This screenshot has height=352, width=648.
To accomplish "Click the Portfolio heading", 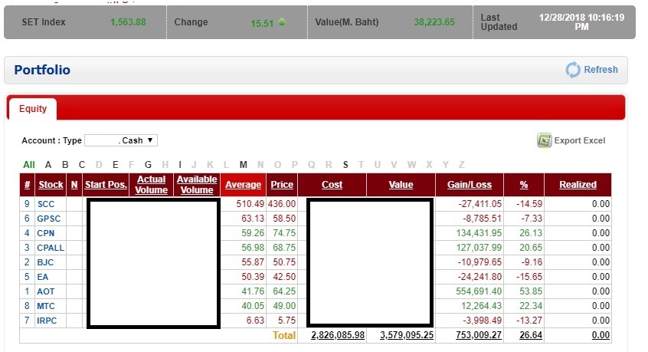I will [x=42, y=70].
